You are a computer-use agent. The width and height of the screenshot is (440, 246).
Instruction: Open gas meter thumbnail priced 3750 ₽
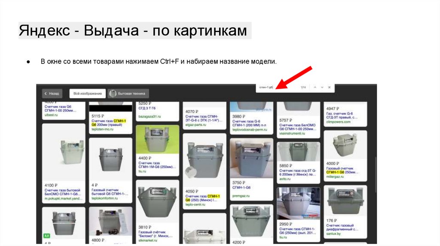(251, 158)
